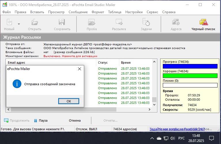Click the ePochta app icon in title bar
This screenshot has width=221, height=144.
tap(5, 5)
